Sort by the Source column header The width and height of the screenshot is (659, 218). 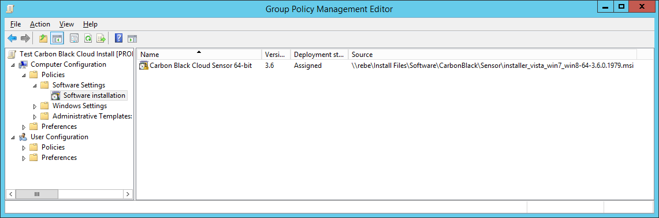tap(493, 55)
